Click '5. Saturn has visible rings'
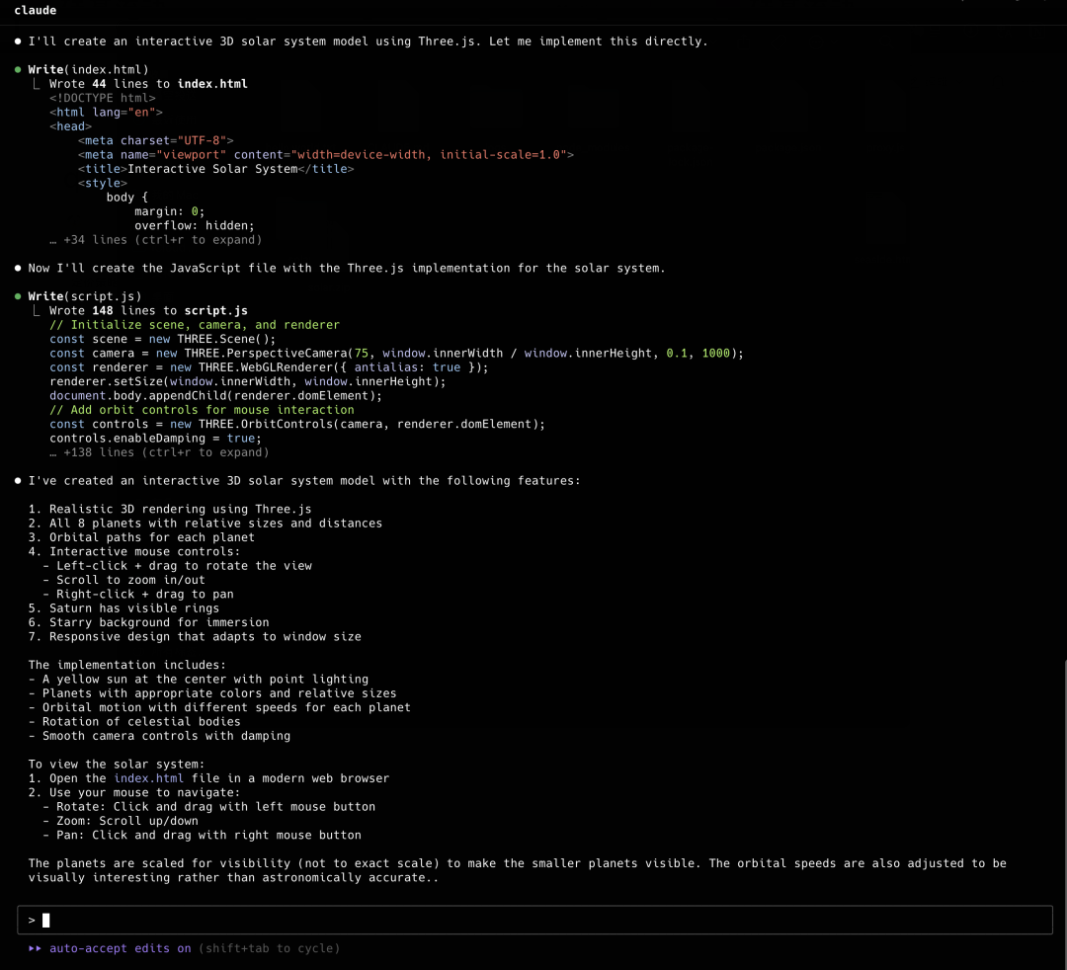The height and width of the screenshot is (970, 1067). pos(123,608)
